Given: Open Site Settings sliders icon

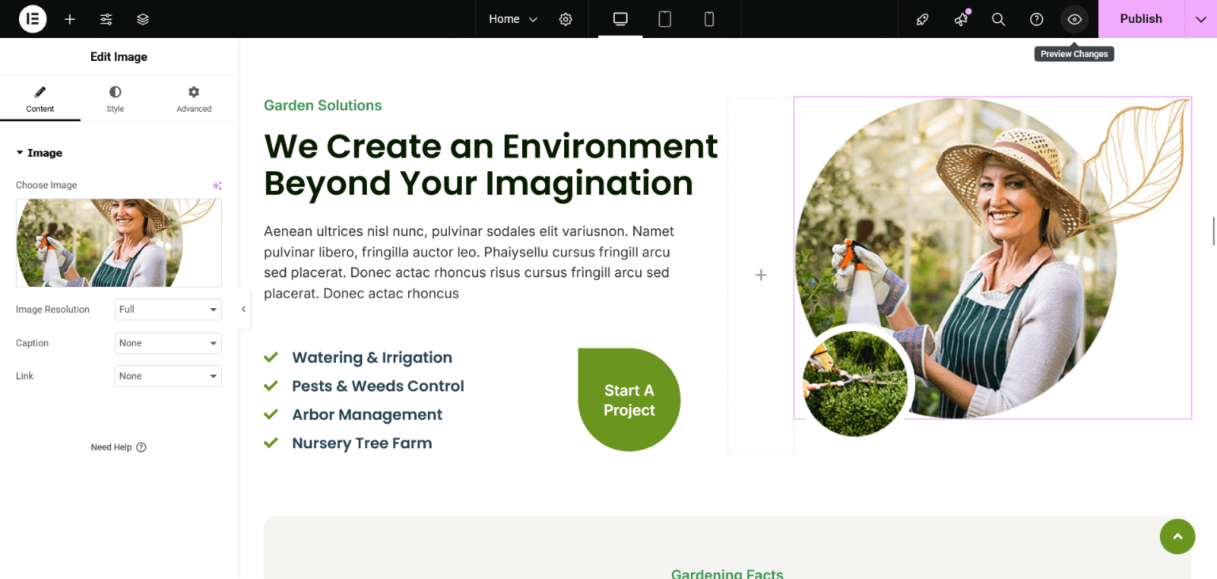Looking at the screenshot, I should coord(106,19).
